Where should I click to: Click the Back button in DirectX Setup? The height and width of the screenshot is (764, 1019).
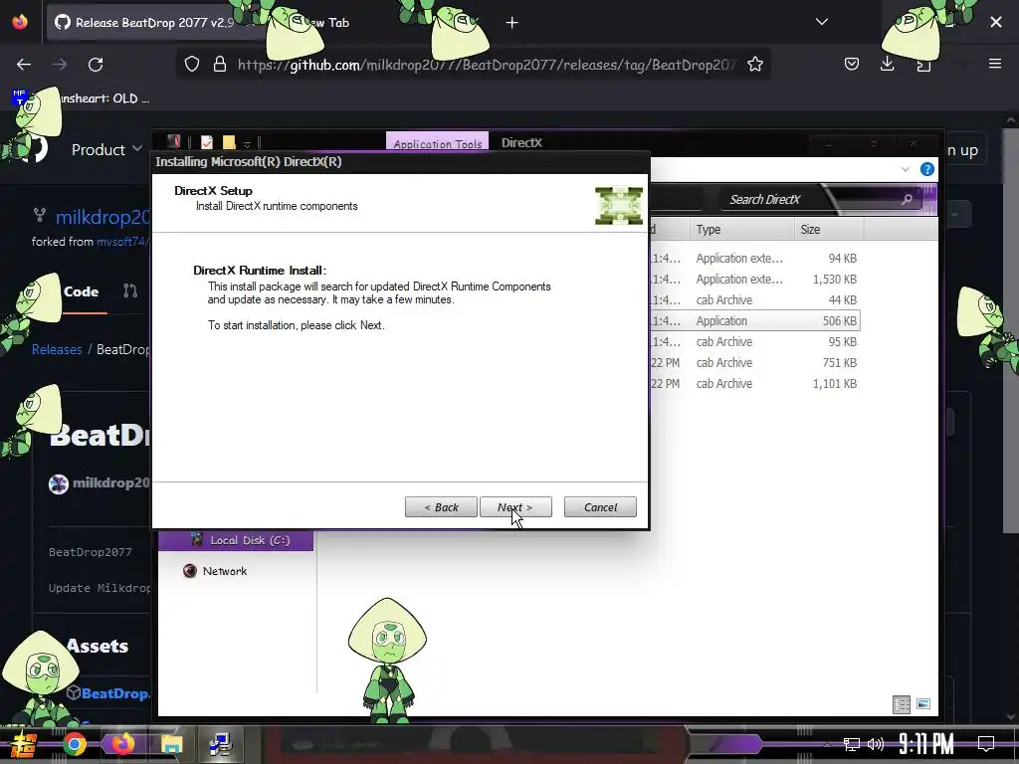click(x=441, y=507)
